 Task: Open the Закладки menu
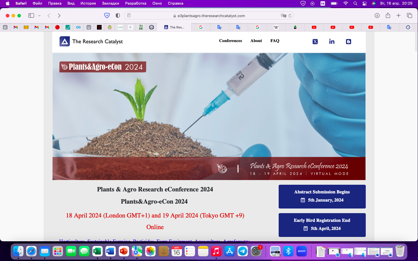pyautogui.click(x=111, y=3)
